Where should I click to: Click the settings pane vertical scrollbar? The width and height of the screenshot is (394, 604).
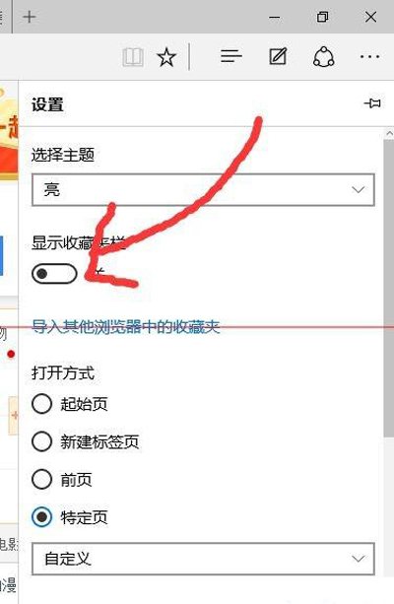[x=389, y=289]
